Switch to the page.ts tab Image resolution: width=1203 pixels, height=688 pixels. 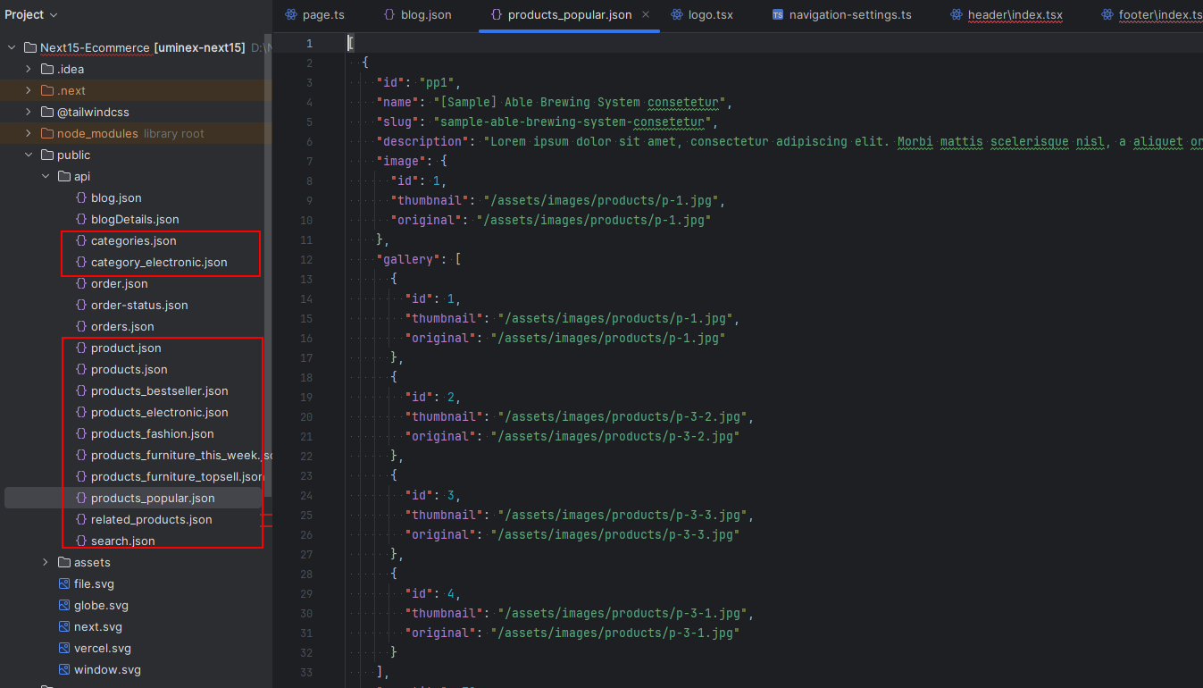(x=314, y=15)
